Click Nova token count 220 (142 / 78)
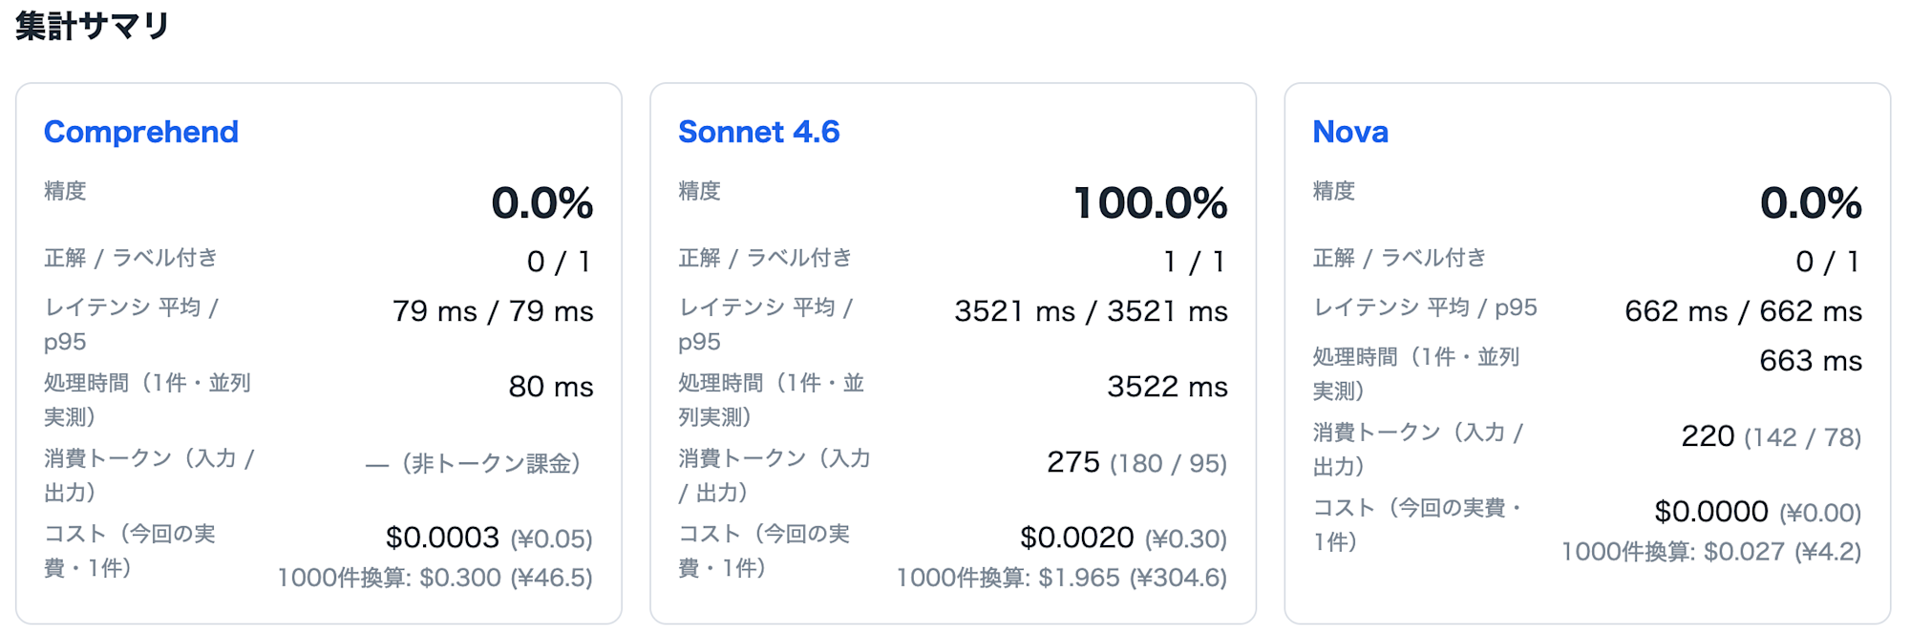The height and width of the screenshot is (634, 1910). pyautogui.click(x=1771, y=437)
